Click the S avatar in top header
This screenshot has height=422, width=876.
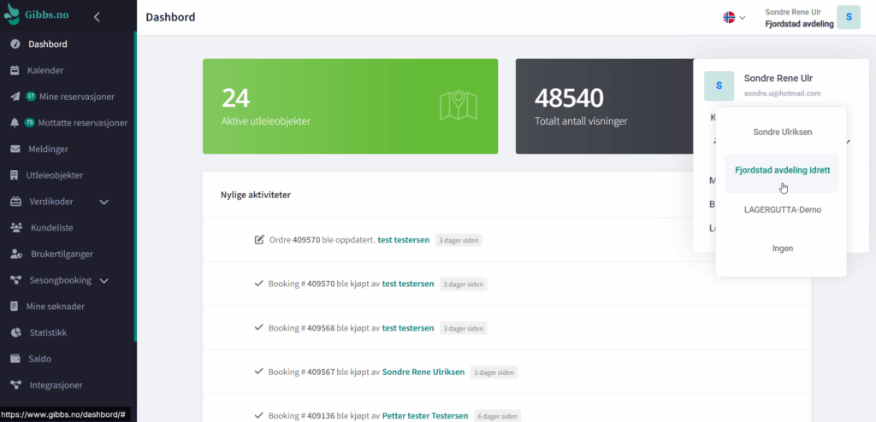[x=849, y=17]
